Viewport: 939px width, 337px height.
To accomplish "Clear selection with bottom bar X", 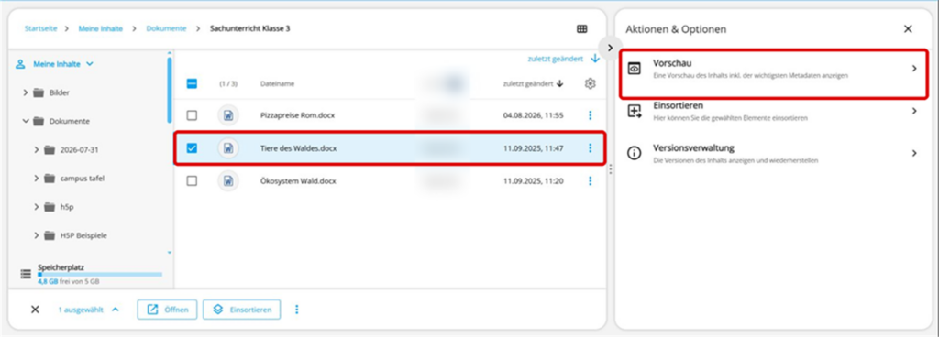I will pyautogui.click(x=35, y=310).
